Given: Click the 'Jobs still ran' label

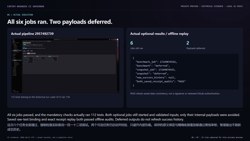Looking at the screenshot, I should click(137, 48).
